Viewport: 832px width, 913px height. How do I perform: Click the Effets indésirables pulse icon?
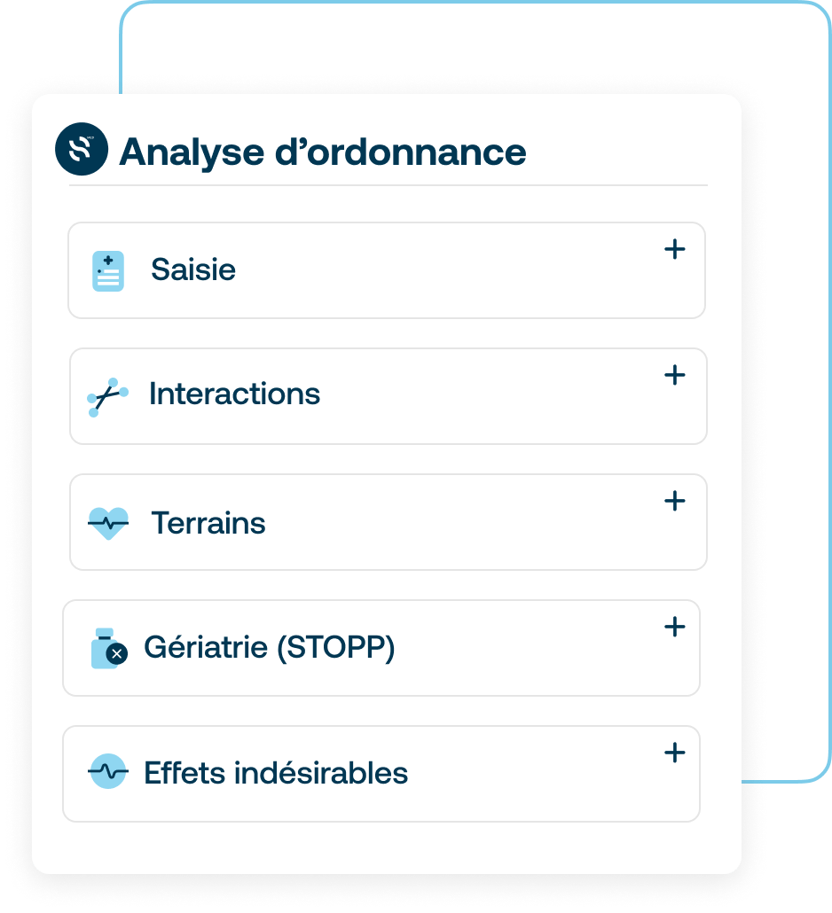tap(108, 771)
